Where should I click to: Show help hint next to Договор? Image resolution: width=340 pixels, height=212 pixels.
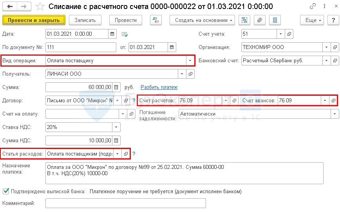(134, 100)
